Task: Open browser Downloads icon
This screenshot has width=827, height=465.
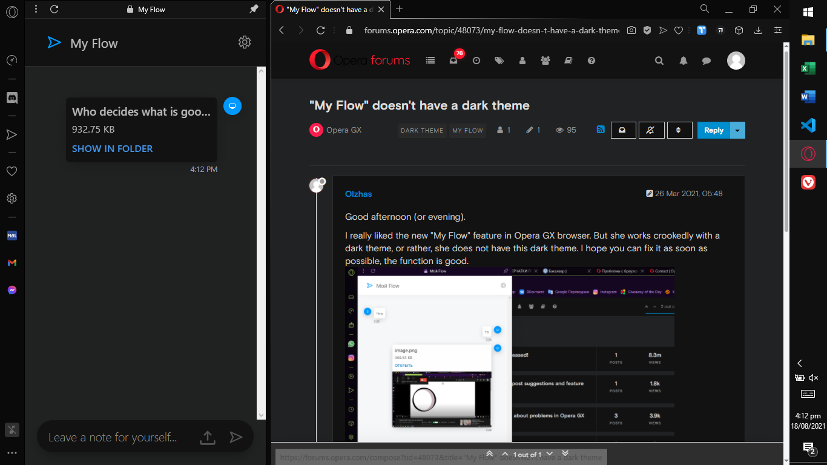Action: 758,30
